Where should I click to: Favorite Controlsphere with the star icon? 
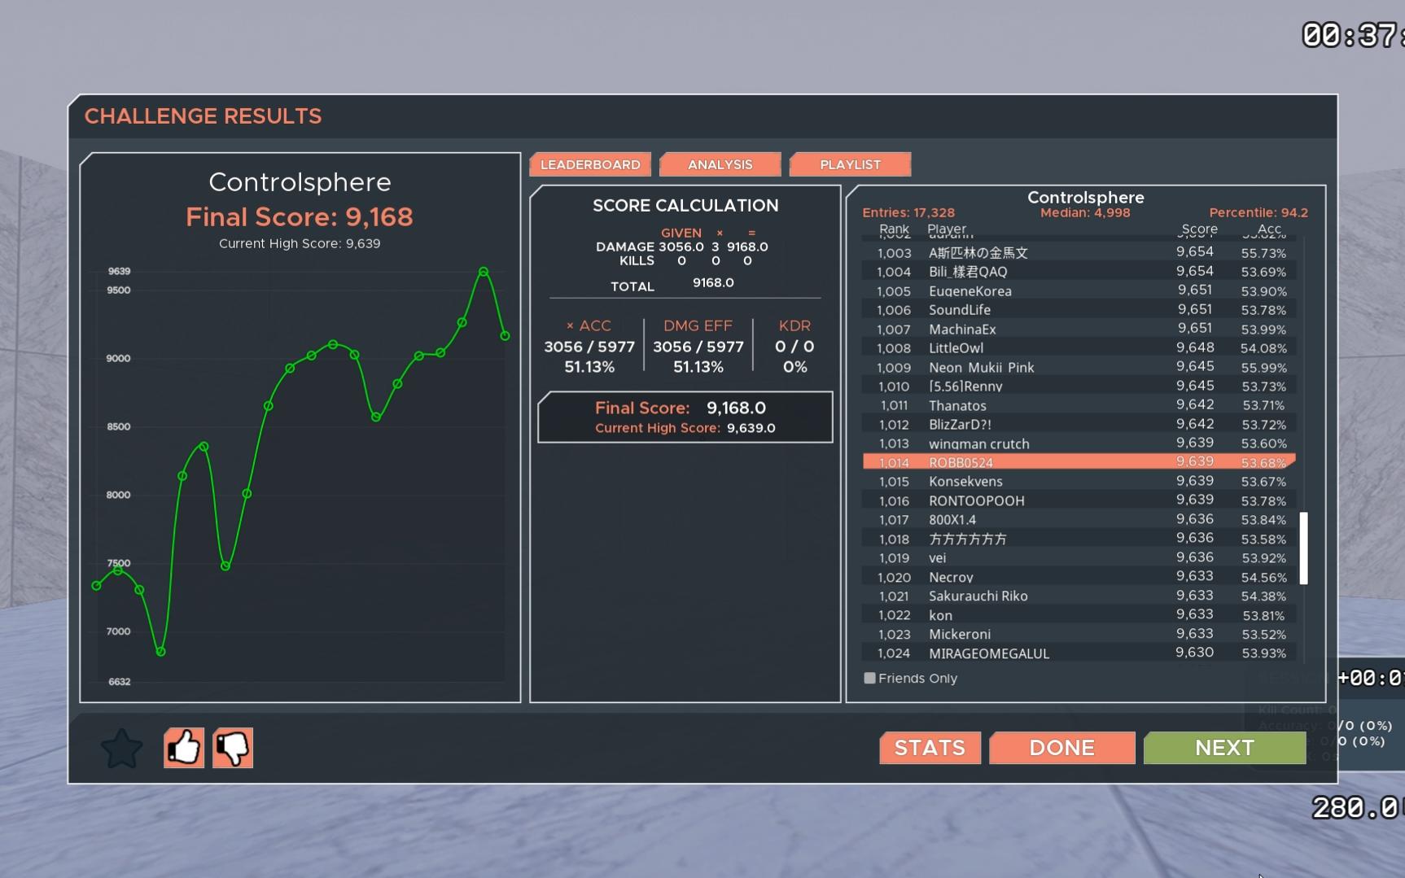120,747
